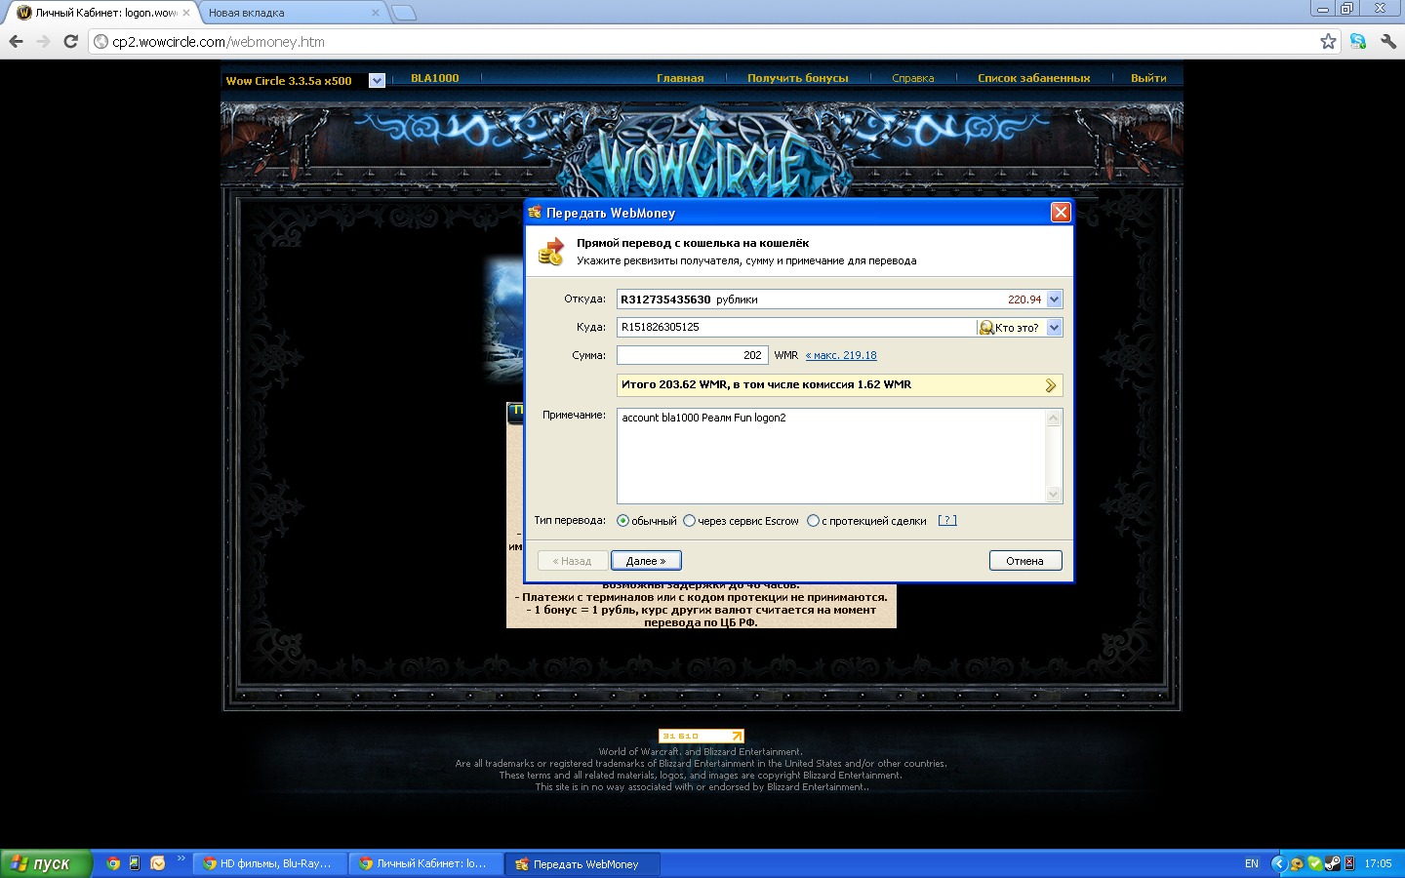Screen dimensions: 1405x878
Task: Click Выйти to log out
Action: point(1148,78)
